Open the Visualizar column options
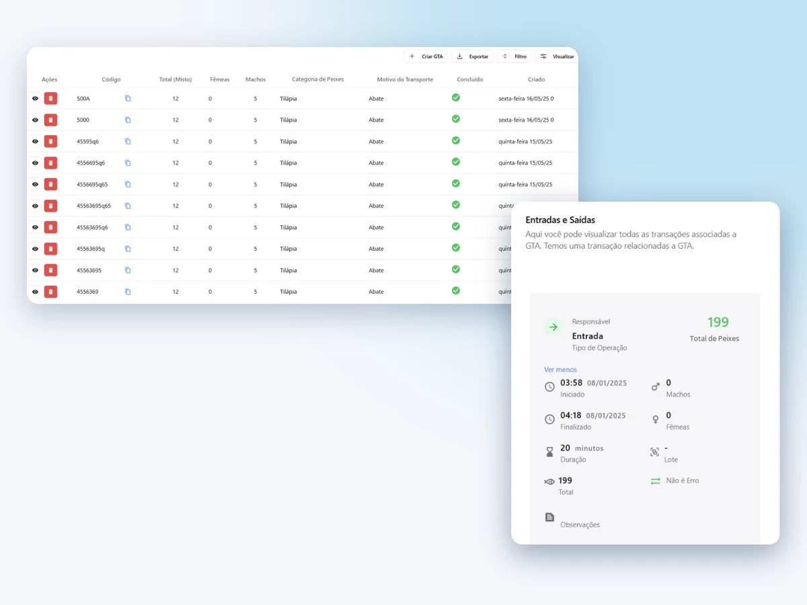Image resolution: width=807 pixels, height=605 pixels. (557, 56)
